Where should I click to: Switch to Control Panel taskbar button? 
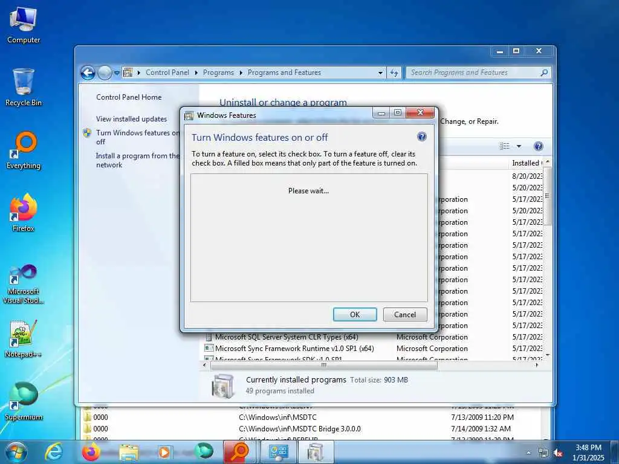pyautogui.click(x=278, y=452)
